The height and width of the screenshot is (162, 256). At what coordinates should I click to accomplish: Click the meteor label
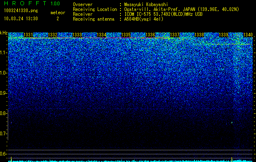(58, 13)
